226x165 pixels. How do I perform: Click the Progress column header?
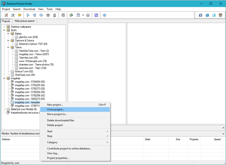[x=194, y=139]
